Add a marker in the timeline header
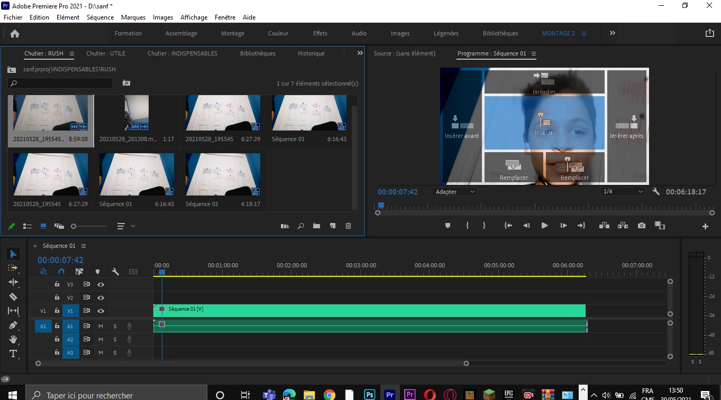This screenshot has width=721, height=400. pos(97,272)
